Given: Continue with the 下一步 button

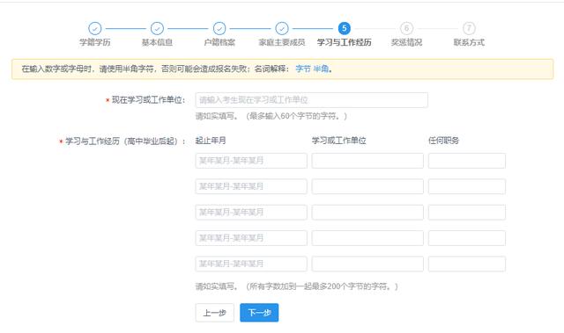Looking at the screenshot, I should click(259, 313).
